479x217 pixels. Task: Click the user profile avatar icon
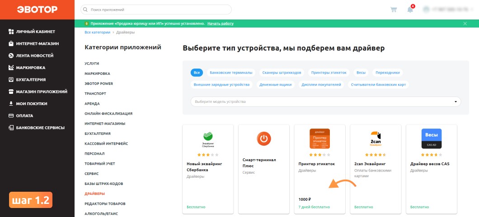click(426, 9)
